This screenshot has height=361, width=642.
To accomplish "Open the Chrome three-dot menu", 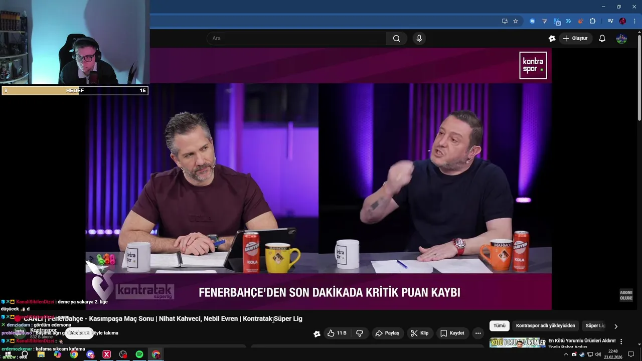I will pyautogui.click(x=634, y=21).
